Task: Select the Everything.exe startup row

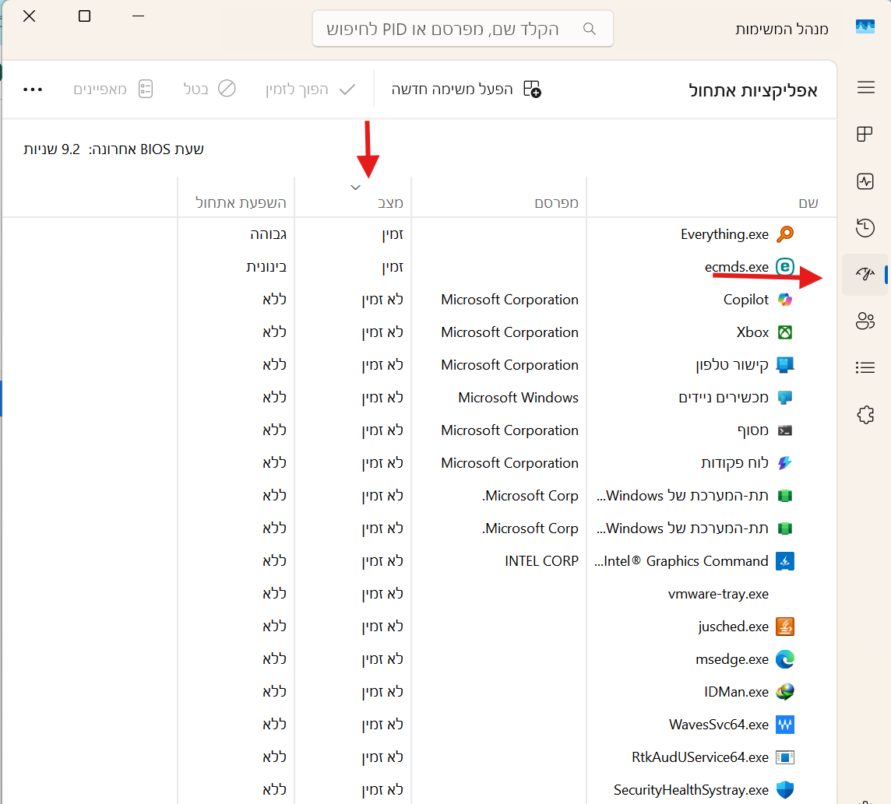Action: 724,234
